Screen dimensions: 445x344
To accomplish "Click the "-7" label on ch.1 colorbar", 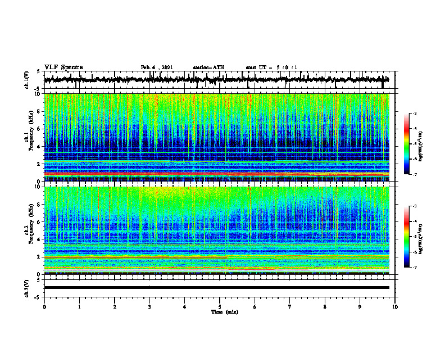I will [414, 174].
